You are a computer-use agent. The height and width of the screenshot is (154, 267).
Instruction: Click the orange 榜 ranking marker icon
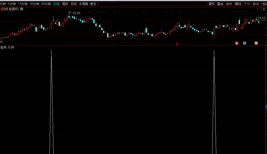[x=256, y=43]
